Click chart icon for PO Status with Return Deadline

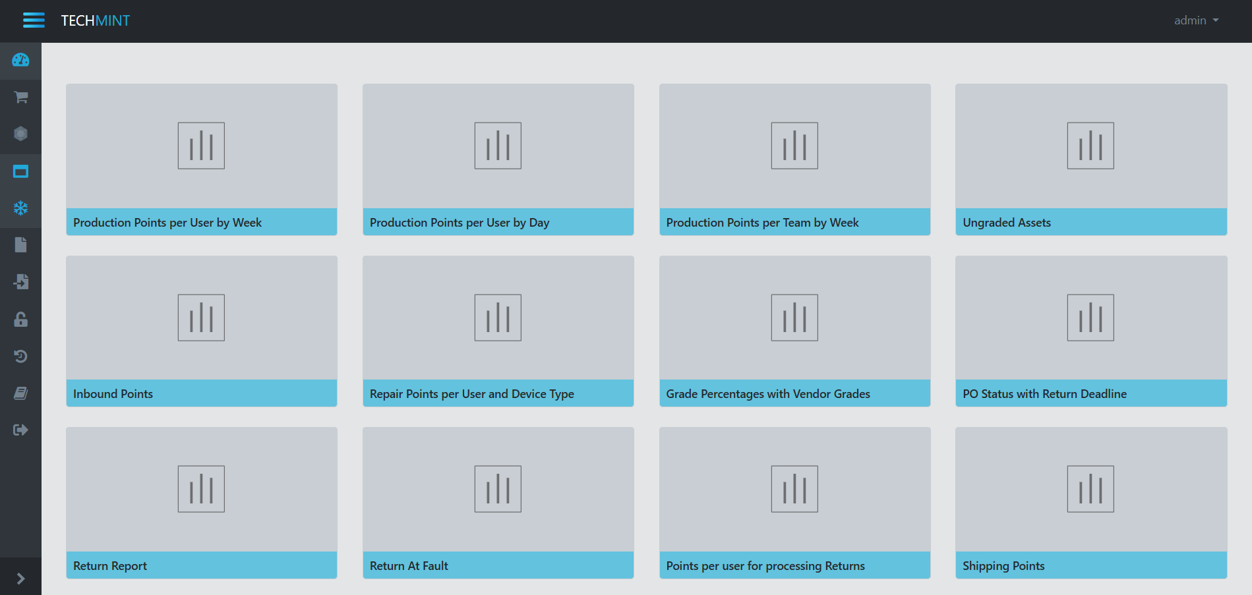point(1090,318)
